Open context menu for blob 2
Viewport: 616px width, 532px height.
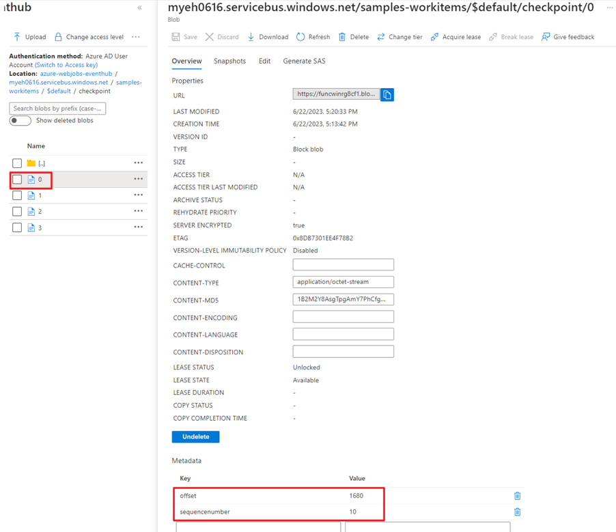click(x=138, y=211)
